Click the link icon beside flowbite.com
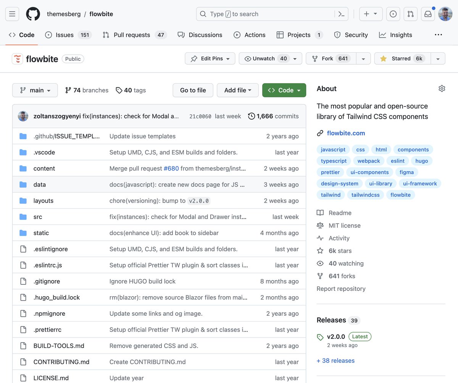The width and height of the screenshot is (458, 383). click(x=320, y=133)
